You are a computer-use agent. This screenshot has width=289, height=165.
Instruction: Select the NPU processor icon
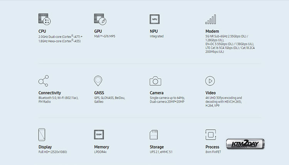click(155, 19)
